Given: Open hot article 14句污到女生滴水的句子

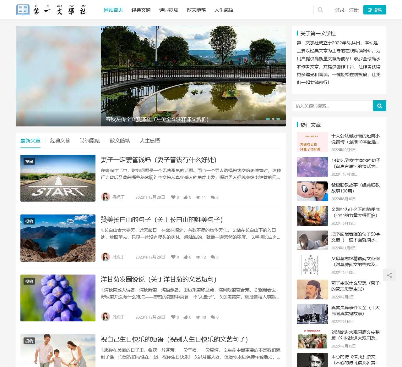Looking at the screenshot, I should click(x=356, y=163).
